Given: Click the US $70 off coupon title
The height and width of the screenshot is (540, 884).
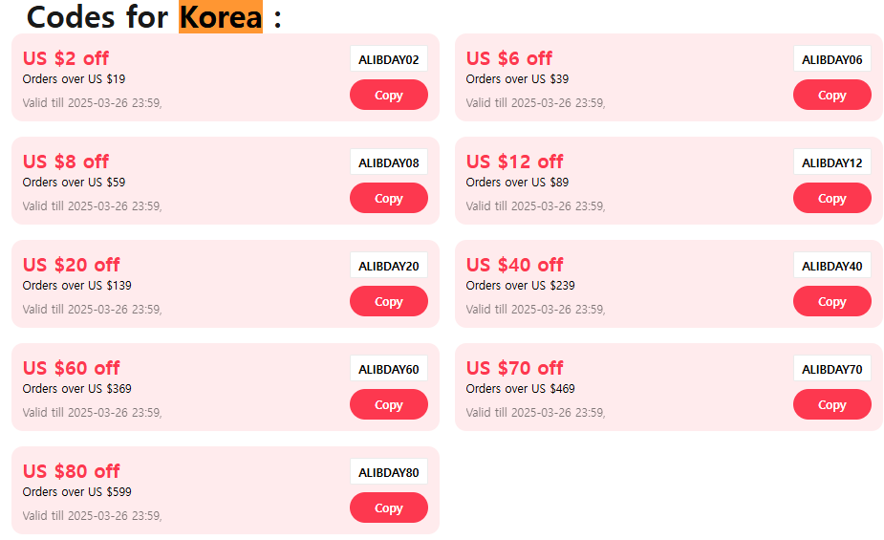Looking at the screenshot, I should coord(514,368).
